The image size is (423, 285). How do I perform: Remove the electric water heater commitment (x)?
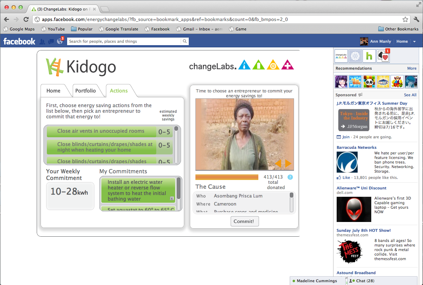172,199
